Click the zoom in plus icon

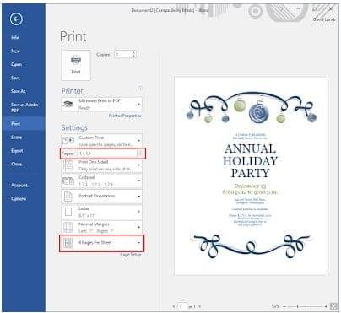coord(326,306)
